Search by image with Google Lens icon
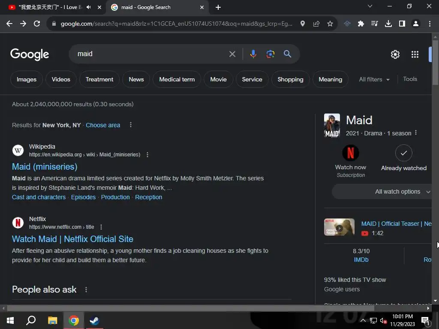This screenshot has height=329, width=439. (x=270, y=54)
